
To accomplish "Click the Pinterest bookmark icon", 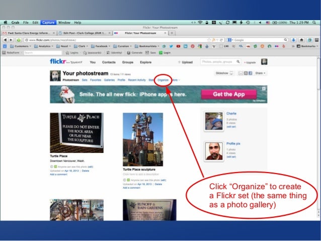I will coord(192,46).
